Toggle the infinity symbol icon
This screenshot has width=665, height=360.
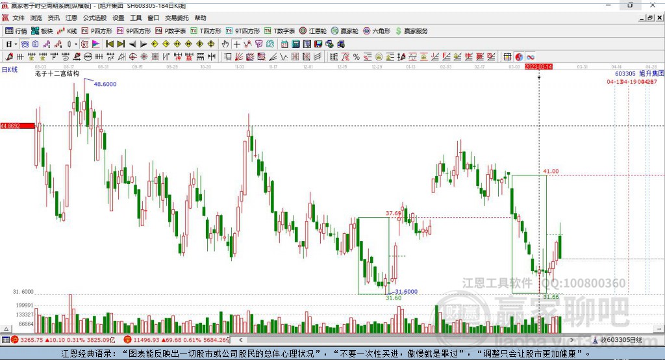[x=531, y=57]
